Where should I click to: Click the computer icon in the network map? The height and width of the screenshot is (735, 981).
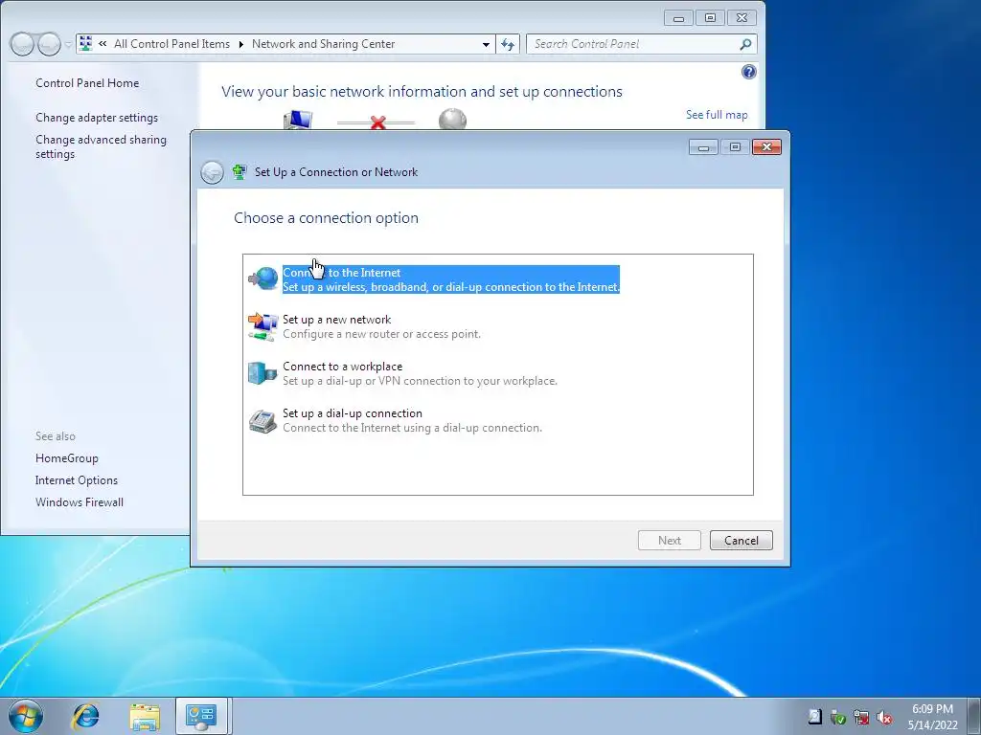click(x=298, y=120)
